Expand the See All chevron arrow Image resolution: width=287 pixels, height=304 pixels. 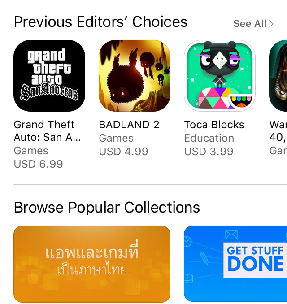[271, 24]
